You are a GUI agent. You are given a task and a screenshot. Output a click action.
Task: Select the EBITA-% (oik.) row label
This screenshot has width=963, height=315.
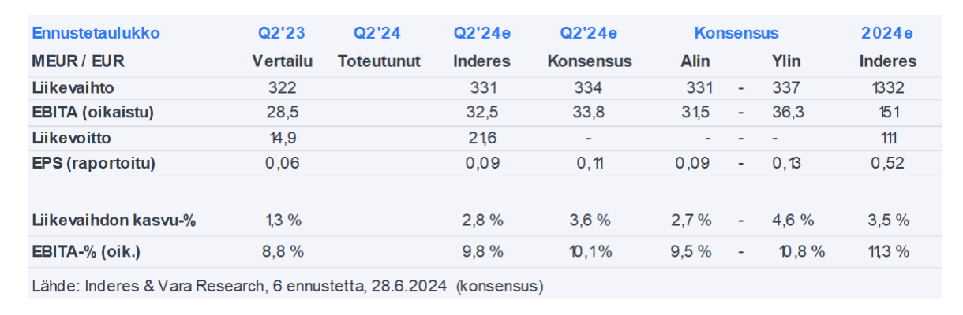[x=87, y=252]
